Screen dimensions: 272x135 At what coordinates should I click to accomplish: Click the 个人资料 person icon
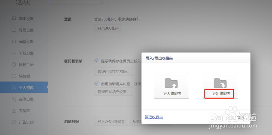coord(14,87)
